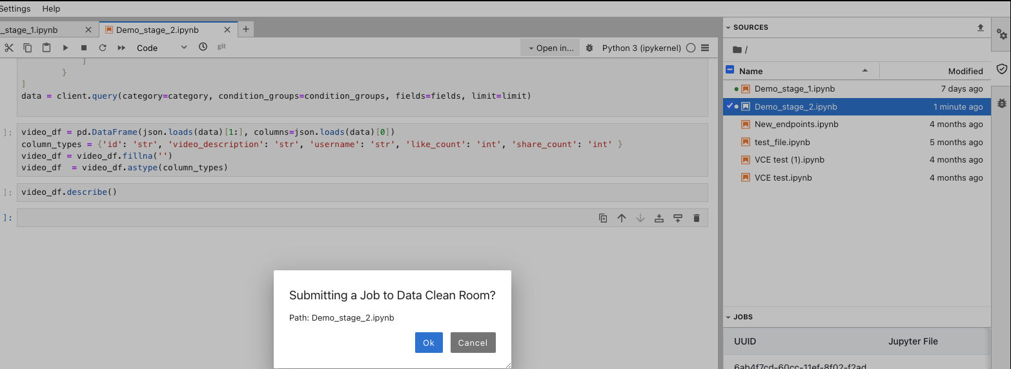Click the cut cell scissors icon
The height and width of the screenshot is (369, 1011).
click(9, 48)
